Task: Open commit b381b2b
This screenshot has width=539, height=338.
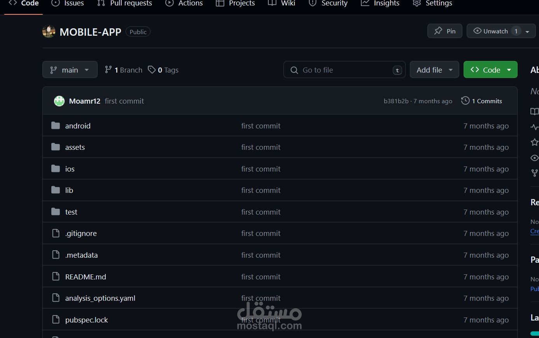Action: point(395,101)
